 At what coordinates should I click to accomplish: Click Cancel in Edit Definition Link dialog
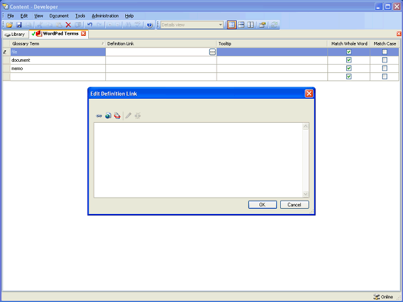pyautogui.click(x=294, y=204)
